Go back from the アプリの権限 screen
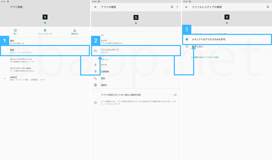 pos(95,7)
